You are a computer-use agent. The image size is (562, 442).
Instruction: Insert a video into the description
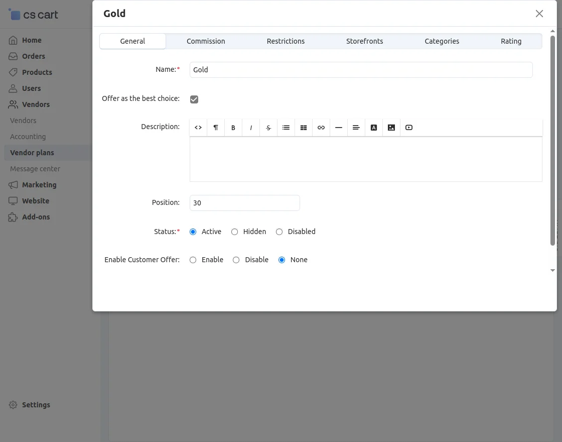point(409,128)
